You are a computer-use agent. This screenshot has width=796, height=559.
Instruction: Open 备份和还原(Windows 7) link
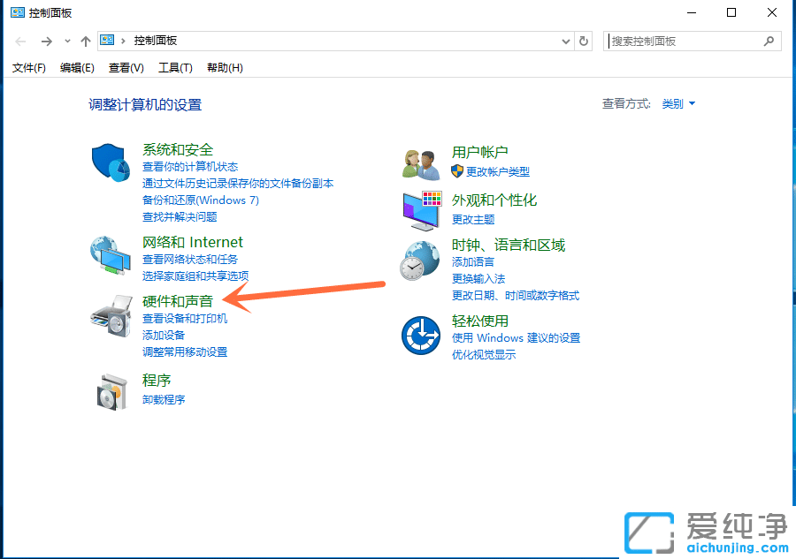[201, 200]
